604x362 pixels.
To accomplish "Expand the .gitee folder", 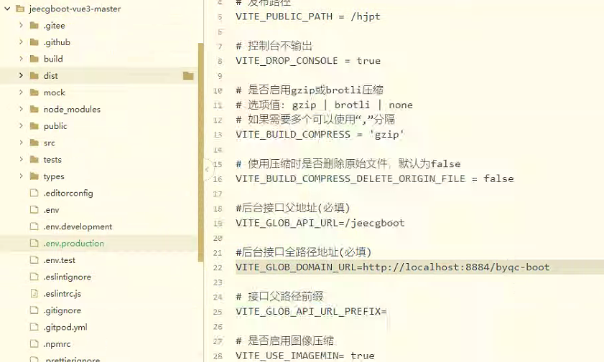I will pyautogui.click(x=21, y=25).
